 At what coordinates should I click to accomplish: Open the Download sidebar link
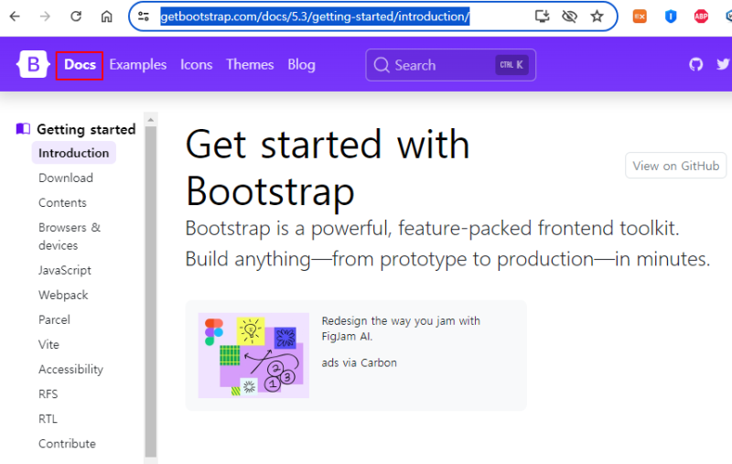[66, 178]
